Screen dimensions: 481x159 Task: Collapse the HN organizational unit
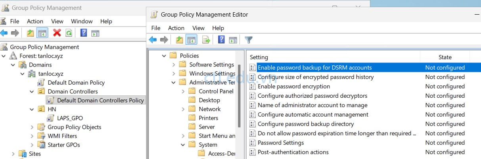click(x=33, y=109)
